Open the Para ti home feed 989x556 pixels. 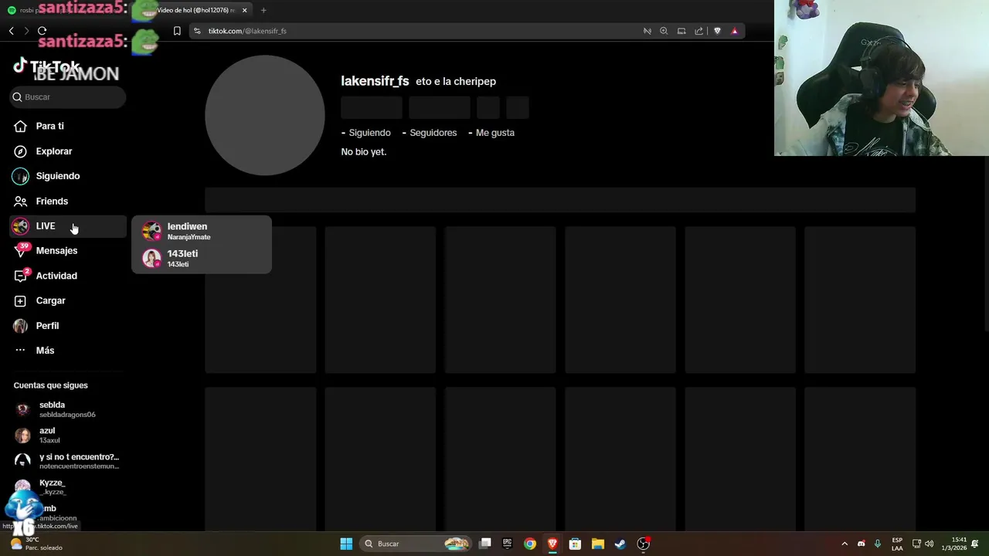(68, 126)
